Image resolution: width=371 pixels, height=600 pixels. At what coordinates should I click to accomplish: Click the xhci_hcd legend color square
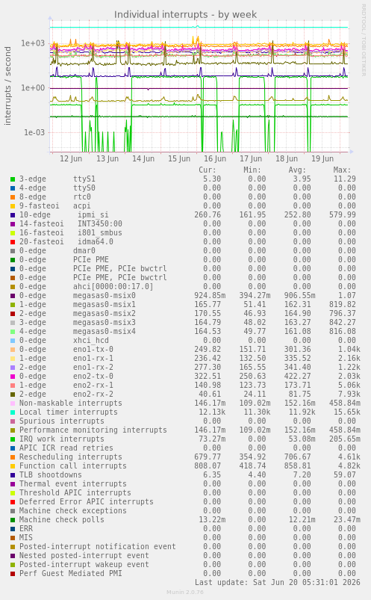(13, 341)
